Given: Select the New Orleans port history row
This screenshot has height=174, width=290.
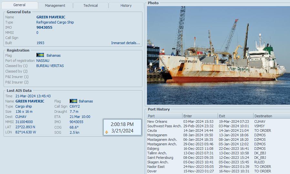Looking at the screenshot, I should [x=218, y=121].
